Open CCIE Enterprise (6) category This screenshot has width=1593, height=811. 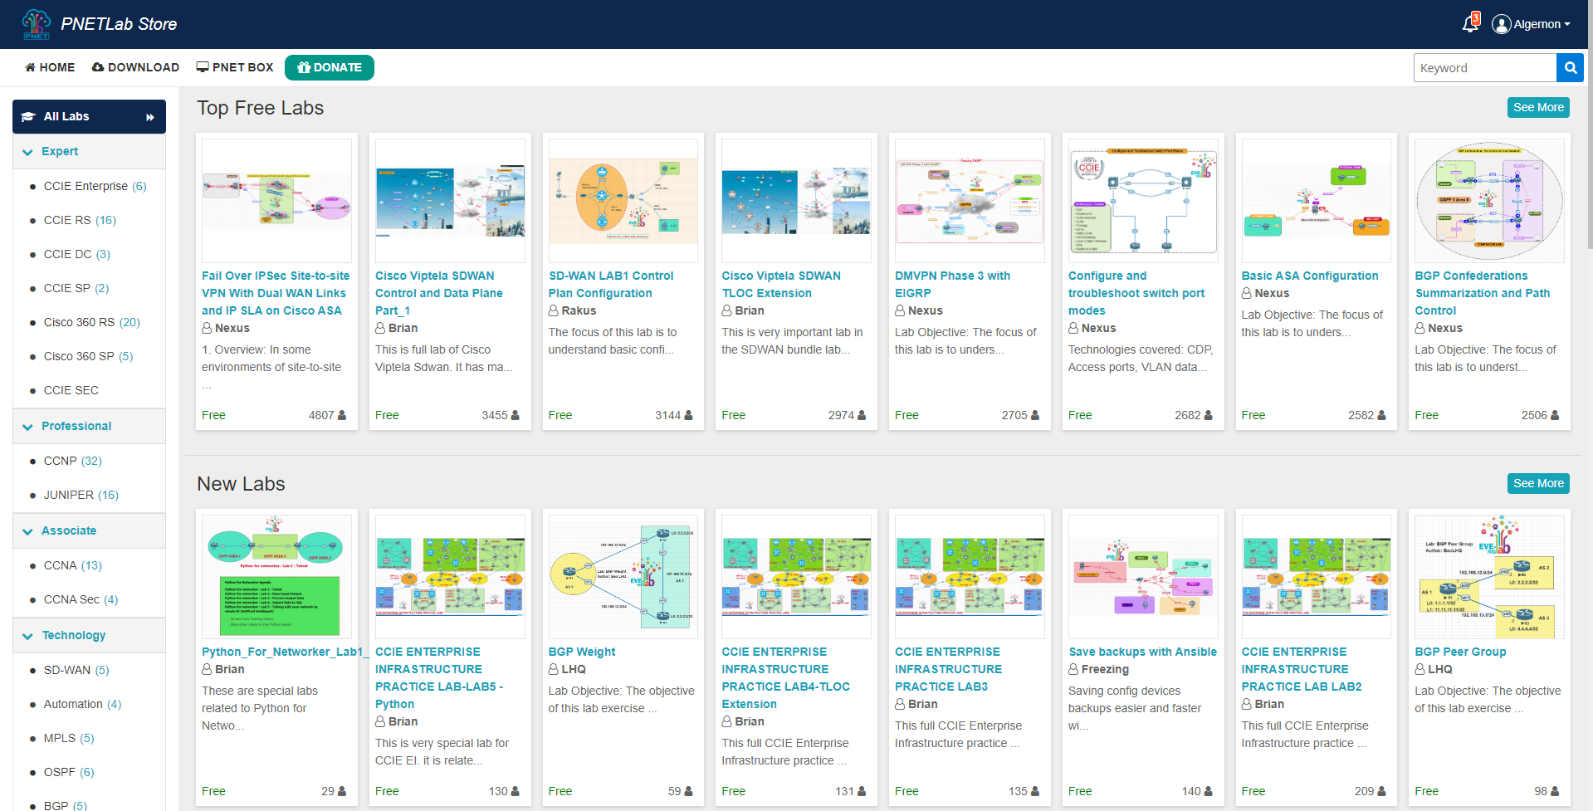(95, 186)
